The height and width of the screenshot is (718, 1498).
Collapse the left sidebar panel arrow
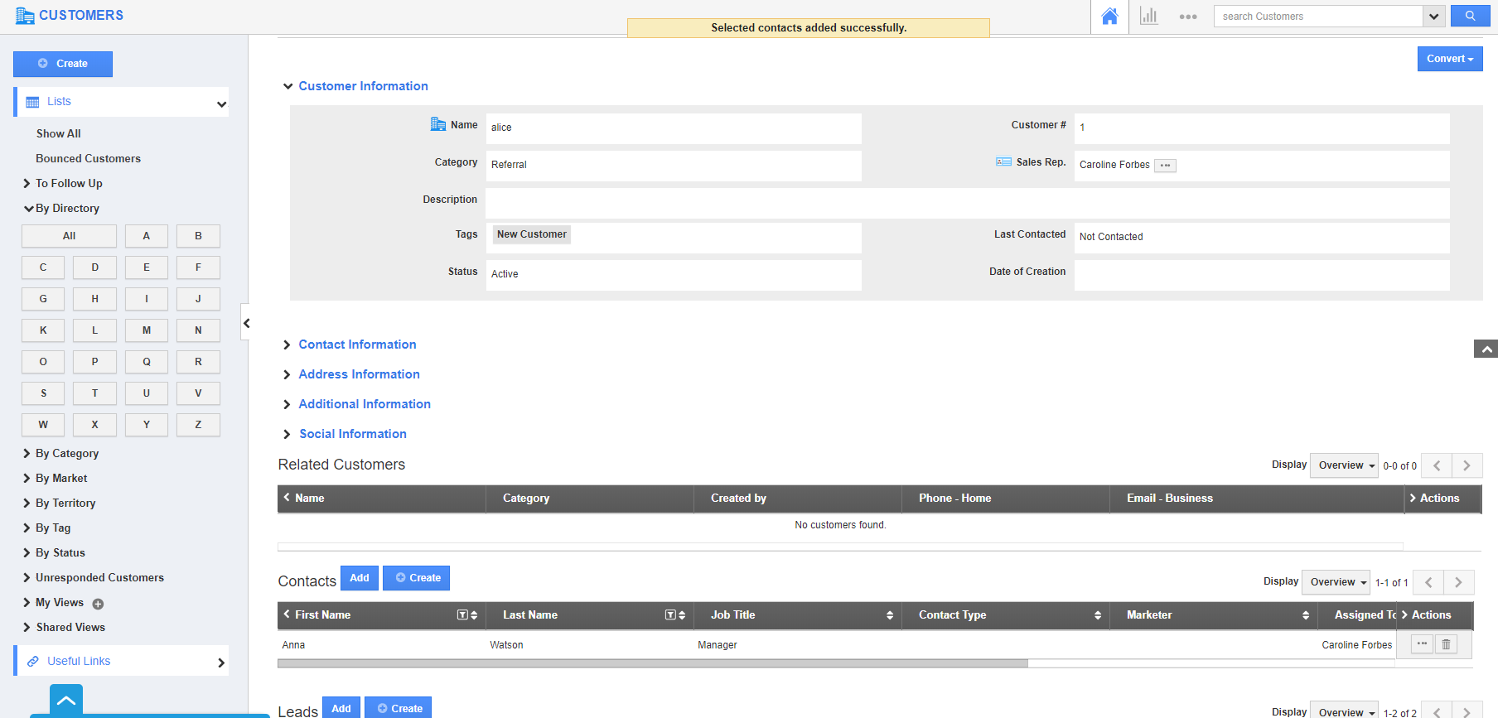246,323
